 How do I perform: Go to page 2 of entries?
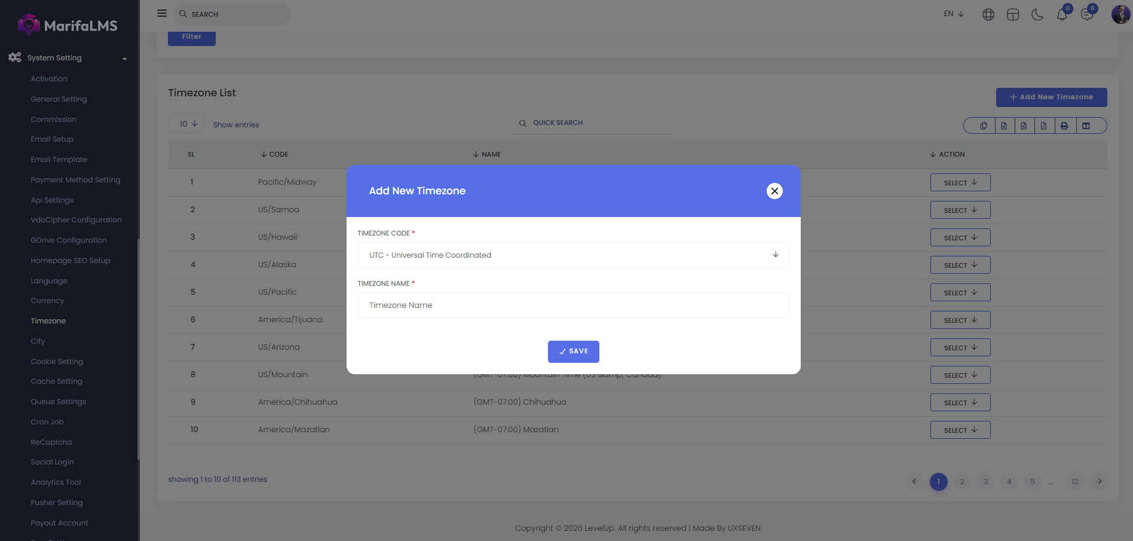pos(961,482)
